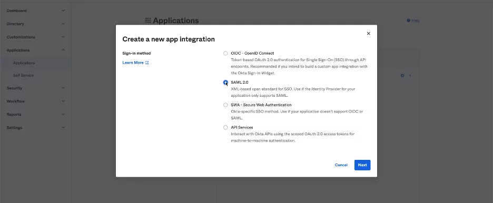The width and height of the screenshot is (493, 203).
Task: Select the Applications sub-item in sidebar
Action: pos(24,63)
